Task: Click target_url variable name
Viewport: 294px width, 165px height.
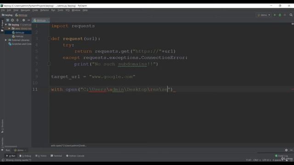Action: tap(65, 77)
